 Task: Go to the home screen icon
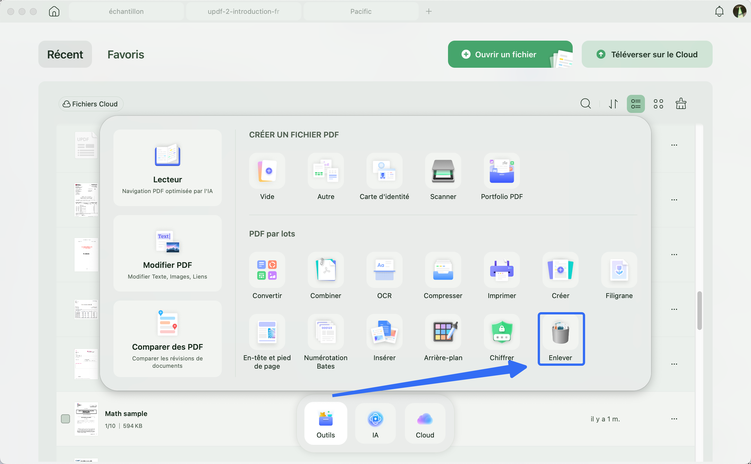coord(54,11)
